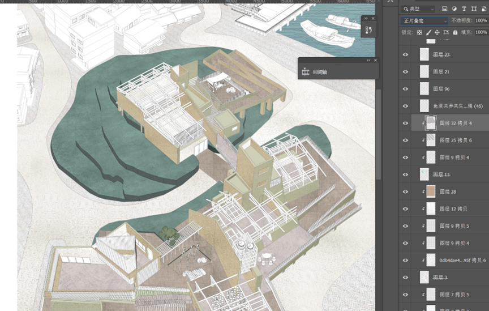This screenshot has width=489, height=311.
Task: Open the 时间轴 timeline panel icon
Action: pyautogui.click(x=305, y=72)
